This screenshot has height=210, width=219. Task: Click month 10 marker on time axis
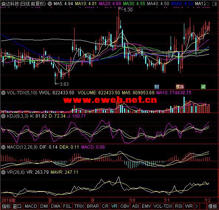pos(133,200)
